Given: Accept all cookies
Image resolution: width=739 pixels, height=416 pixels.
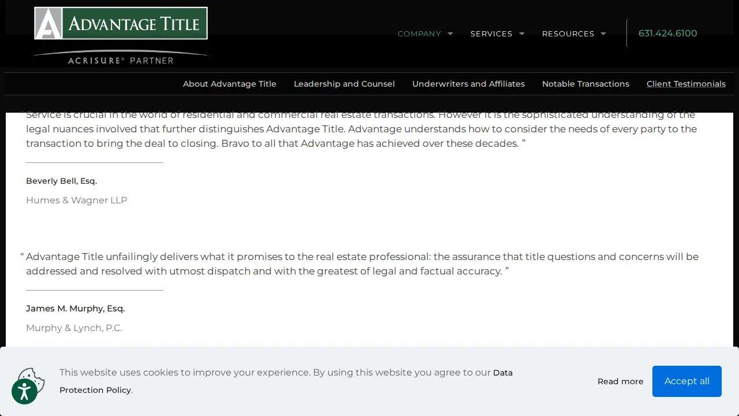Looking at the screenshot, I should tap(687, 381).
